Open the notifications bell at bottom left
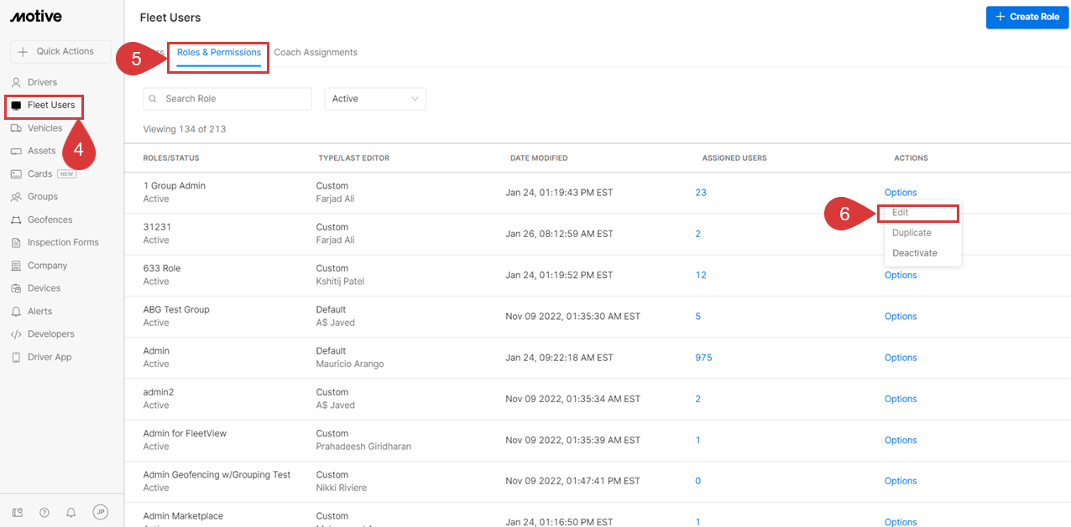The image size is (1071, 527). [71, 512]
